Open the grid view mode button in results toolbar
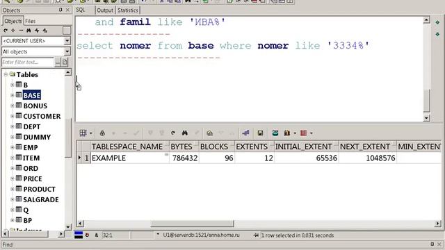Screen dimensions: 445x250 point(83,133)
